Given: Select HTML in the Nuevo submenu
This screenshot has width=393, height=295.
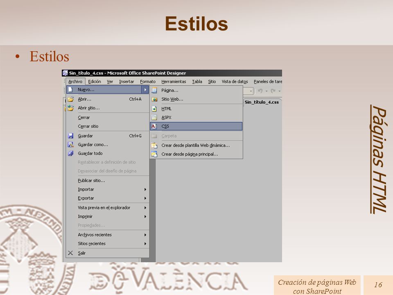Looking at the screenshot, I should tap(196, 109).
